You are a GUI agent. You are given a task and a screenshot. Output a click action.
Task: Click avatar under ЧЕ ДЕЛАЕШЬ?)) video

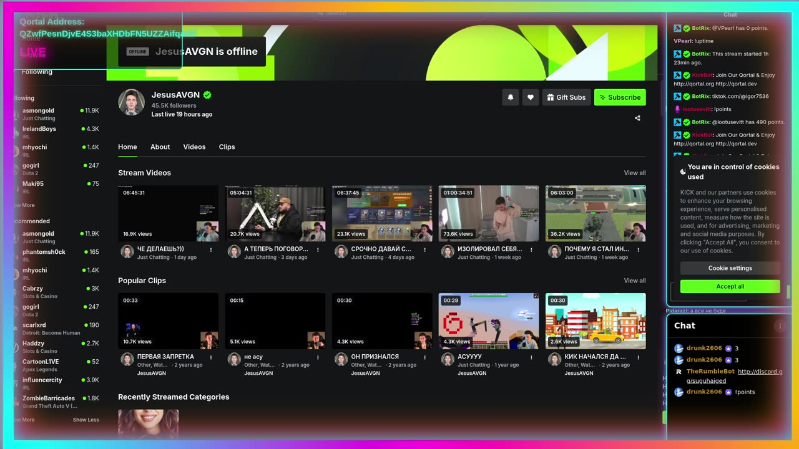[127, 251]
